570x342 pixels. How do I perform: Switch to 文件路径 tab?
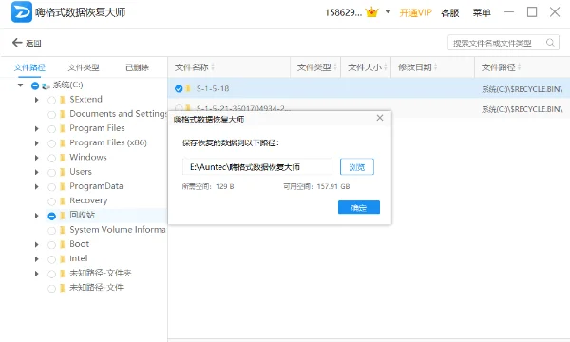point(29,67)
